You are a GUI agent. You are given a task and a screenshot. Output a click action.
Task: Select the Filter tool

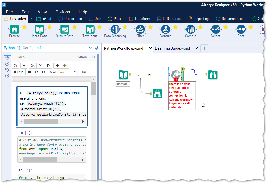pos(140,30)
